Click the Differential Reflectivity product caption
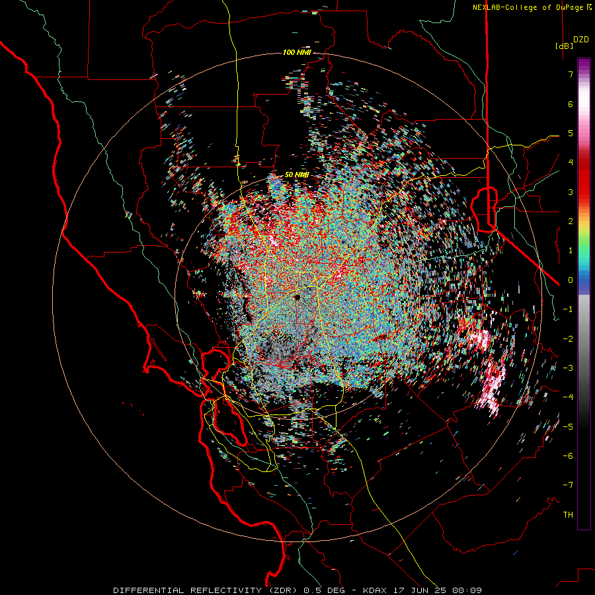595x595 pixels. pyautogui.click(x=297, y=590)
